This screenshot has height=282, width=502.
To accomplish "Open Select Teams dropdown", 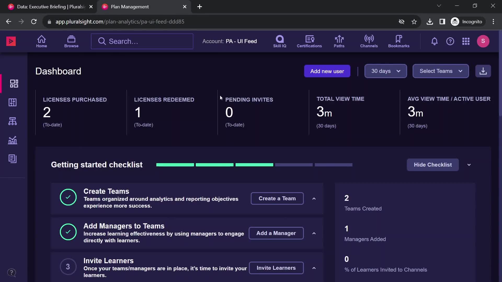I will click(441, 71).
